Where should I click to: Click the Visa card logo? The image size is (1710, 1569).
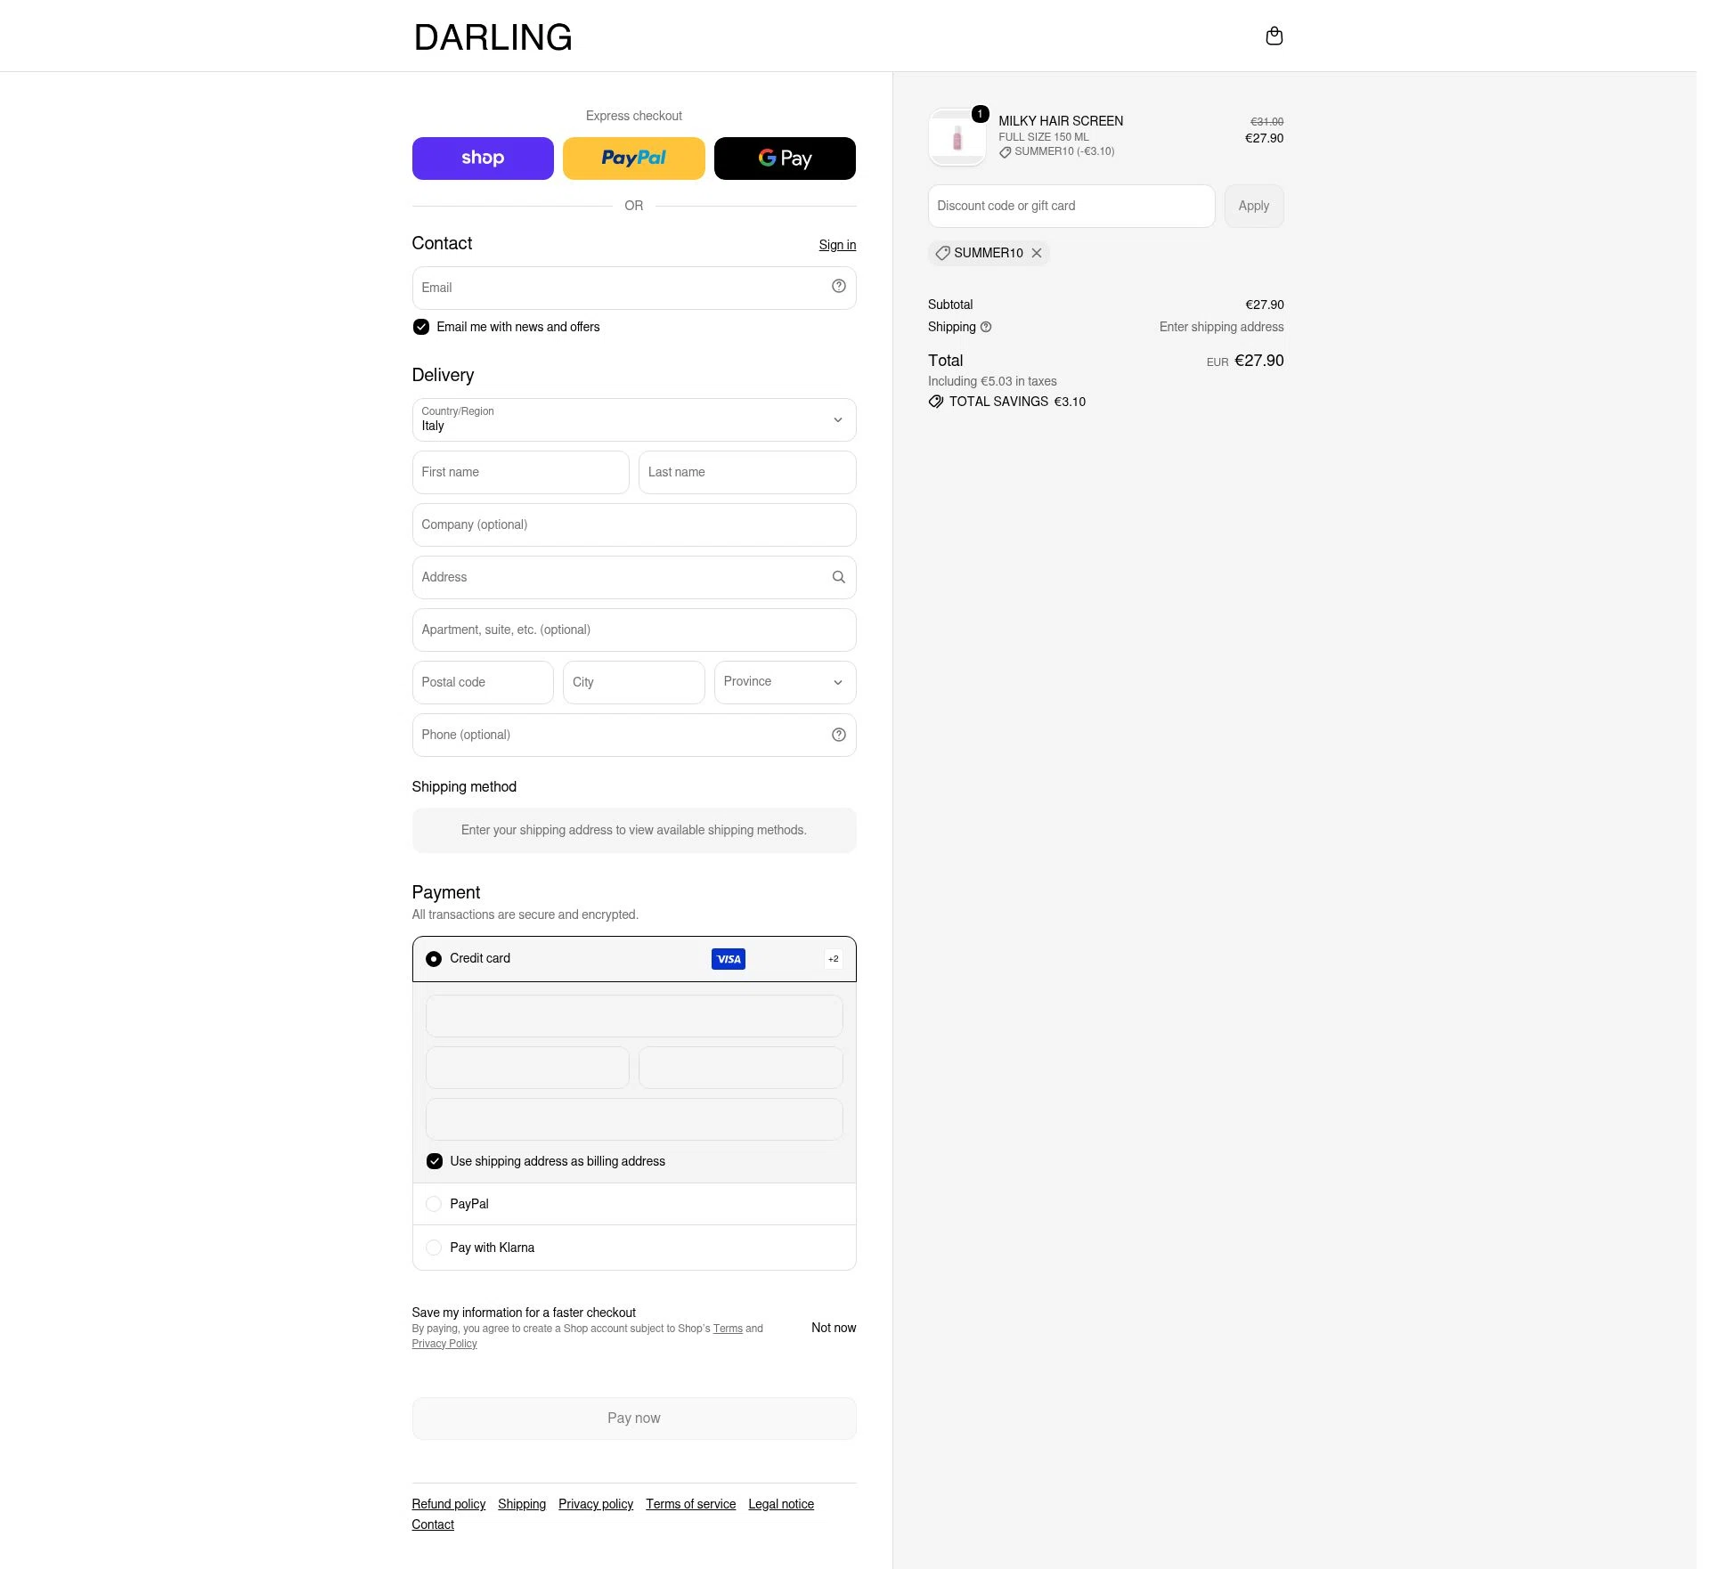729,959
